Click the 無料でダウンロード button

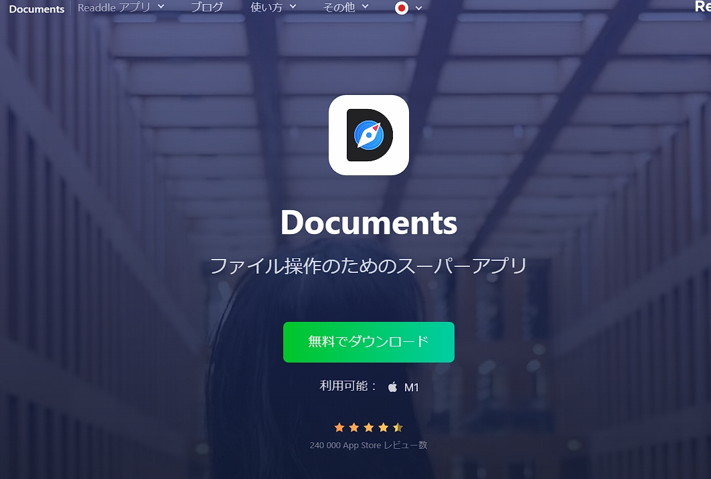tap(369, 342)
